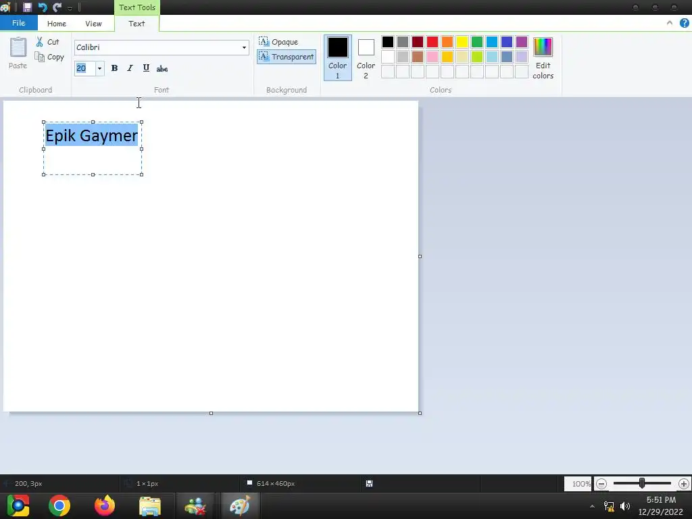Pick the dark gray color swatch
Image resolution: width=692 pixels, height=519 pixels.
(403, 42)
